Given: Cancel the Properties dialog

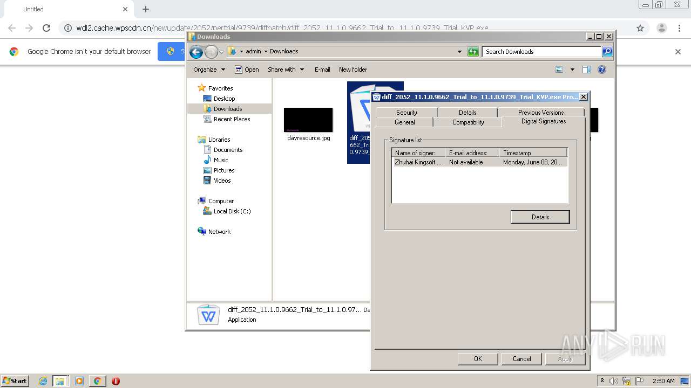Looking at the screenshot, I should click(x=521, y=359).
